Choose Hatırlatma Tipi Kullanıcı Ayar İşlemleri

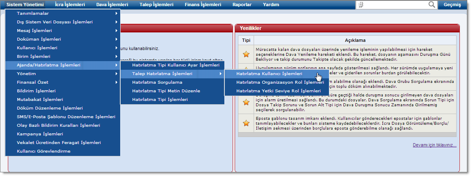[173, 65]
